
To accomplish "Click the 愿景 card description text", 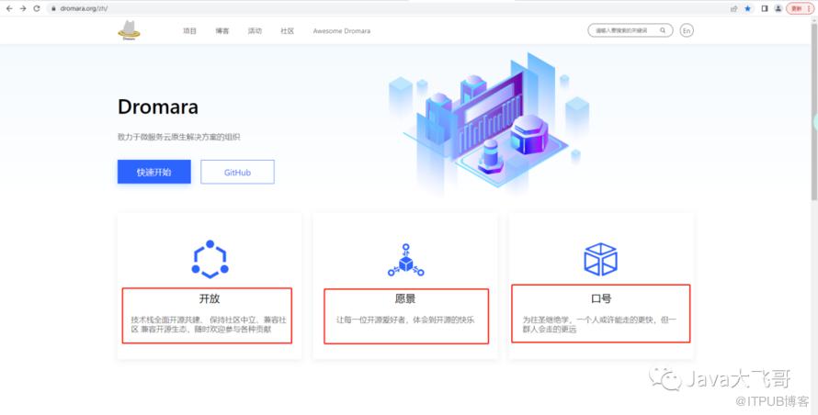I will [405, 320].
